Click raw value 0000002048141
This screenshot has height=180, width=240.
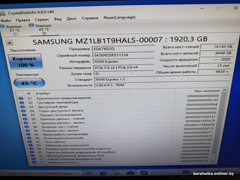point(200,117)
